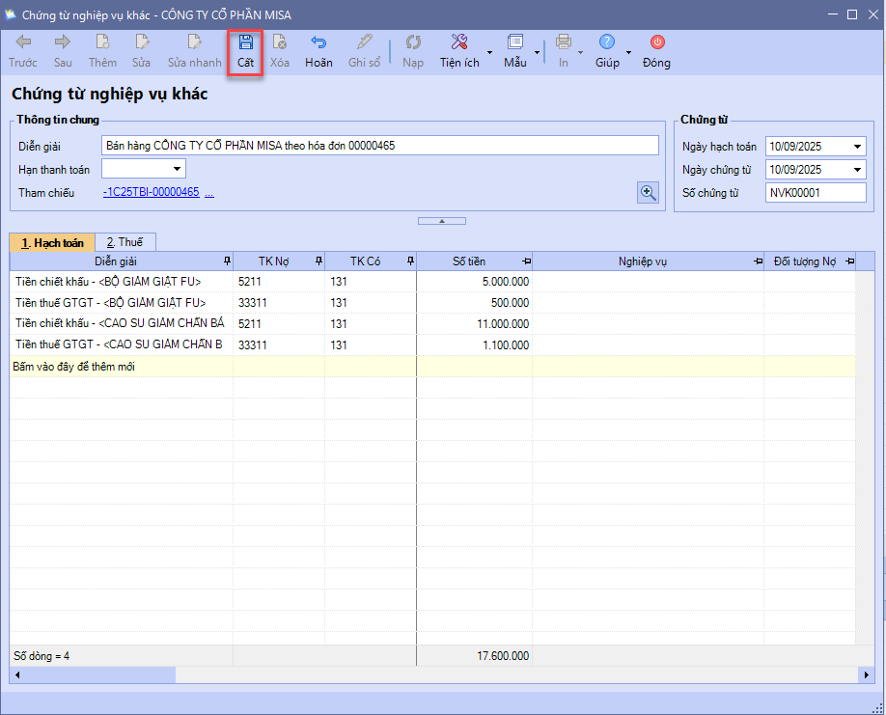This screenshot has width=886, height=715.
Task: Open the Giúp help icon
Action: [606, 42]
